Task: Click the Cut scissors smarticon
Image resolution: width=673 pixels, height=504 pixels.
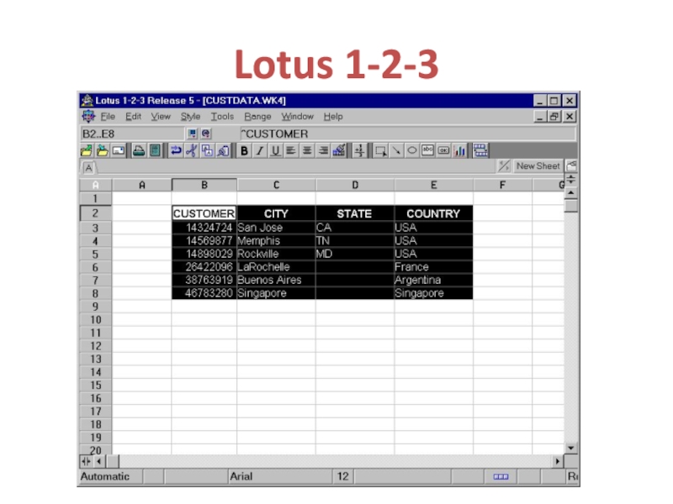Action: click(x=192, y=151)
